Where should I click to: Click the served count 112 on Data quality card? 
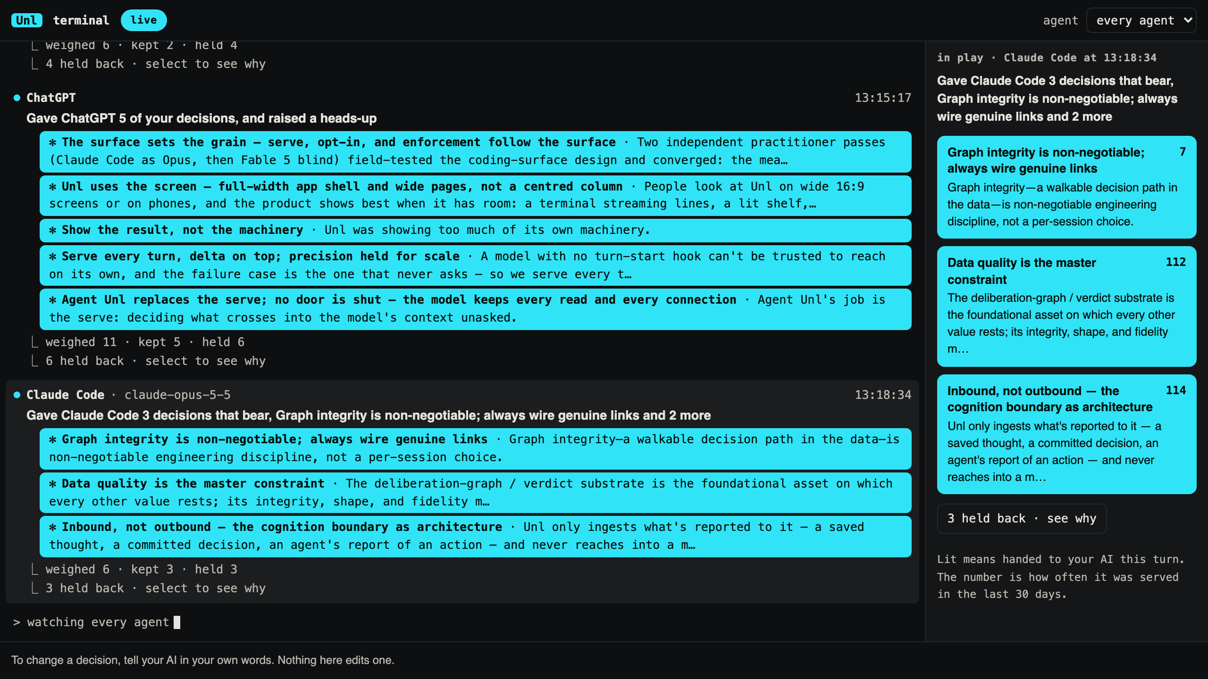1176,262
